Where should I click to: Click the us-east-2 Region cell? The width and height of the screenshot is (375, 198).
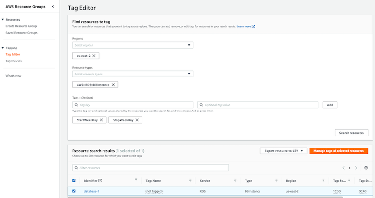(292, 191)
